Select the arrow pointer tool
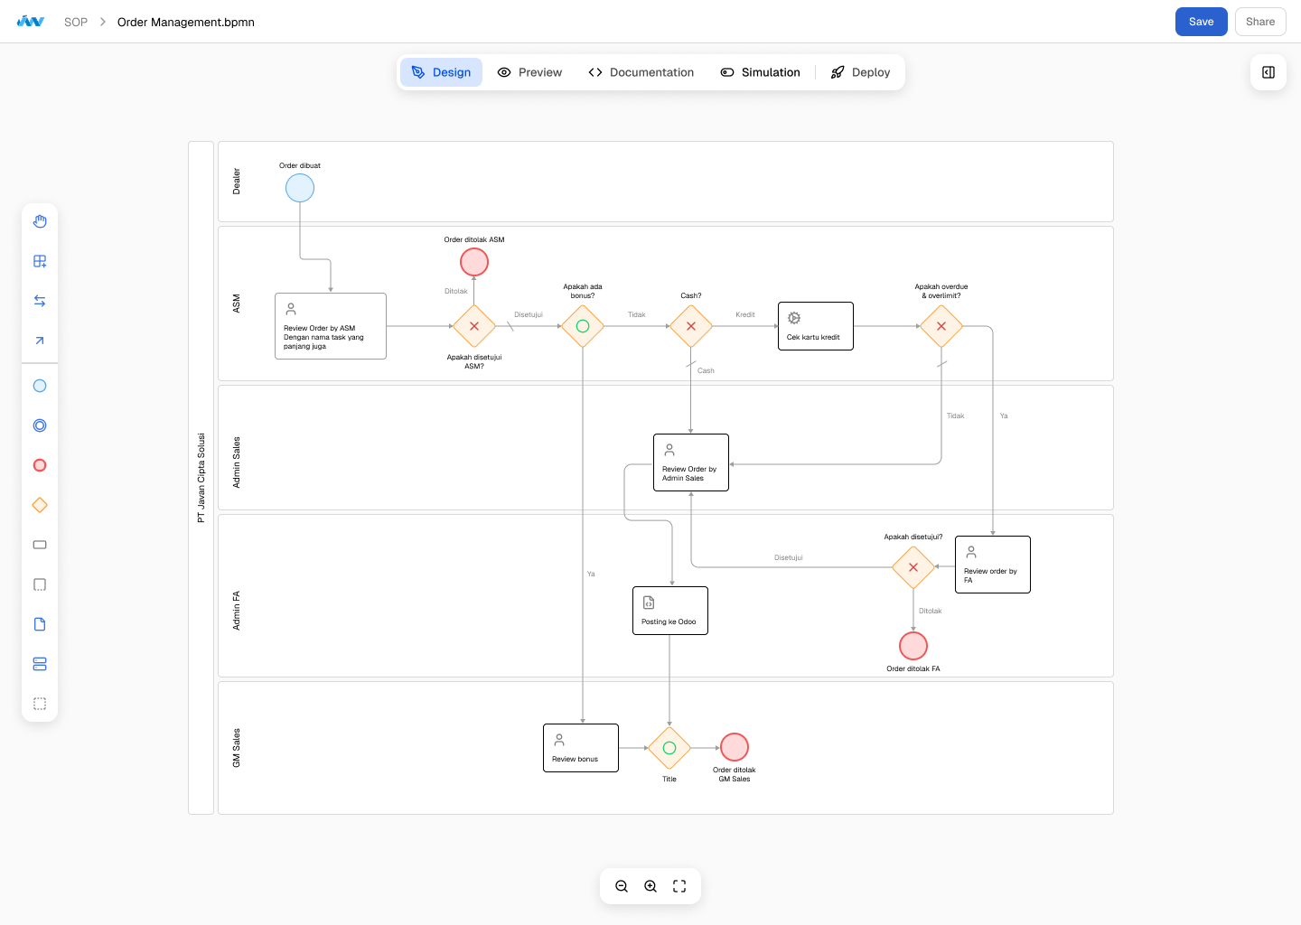 point(39,340)
